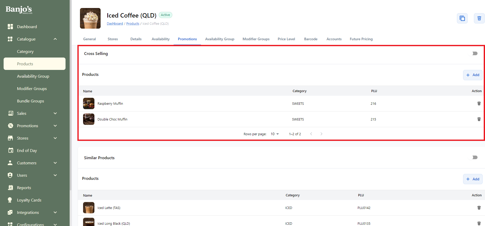Remove Double Choc Muffin row
Viewport: 485px width, 226px height.
click(479, 119)
